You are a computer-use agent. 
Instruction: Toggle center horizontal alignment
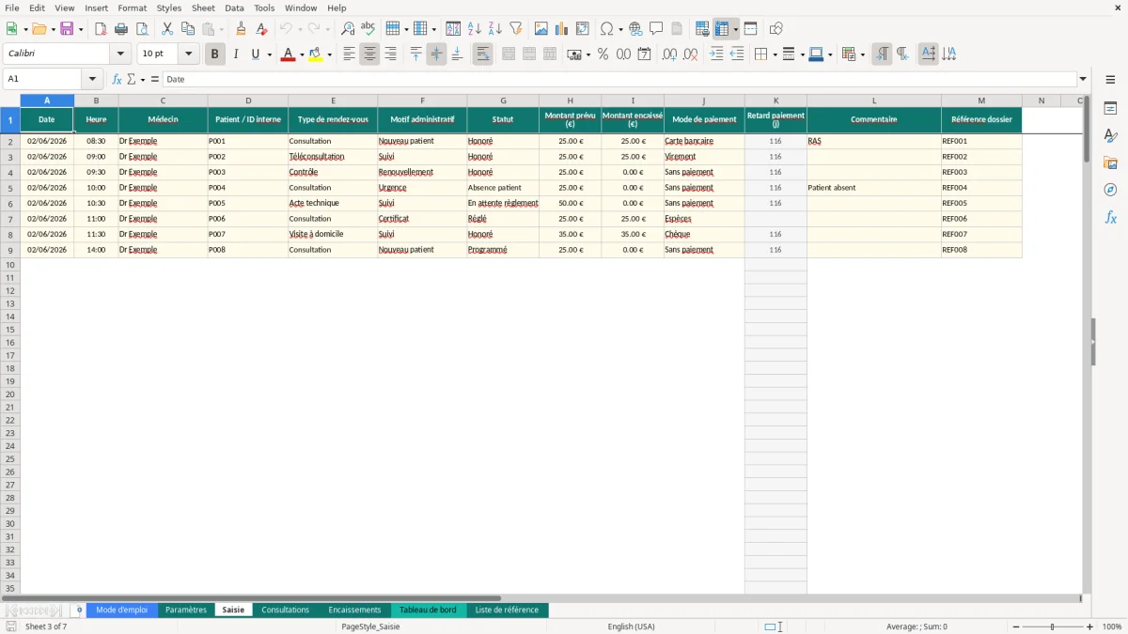[369, 54]
